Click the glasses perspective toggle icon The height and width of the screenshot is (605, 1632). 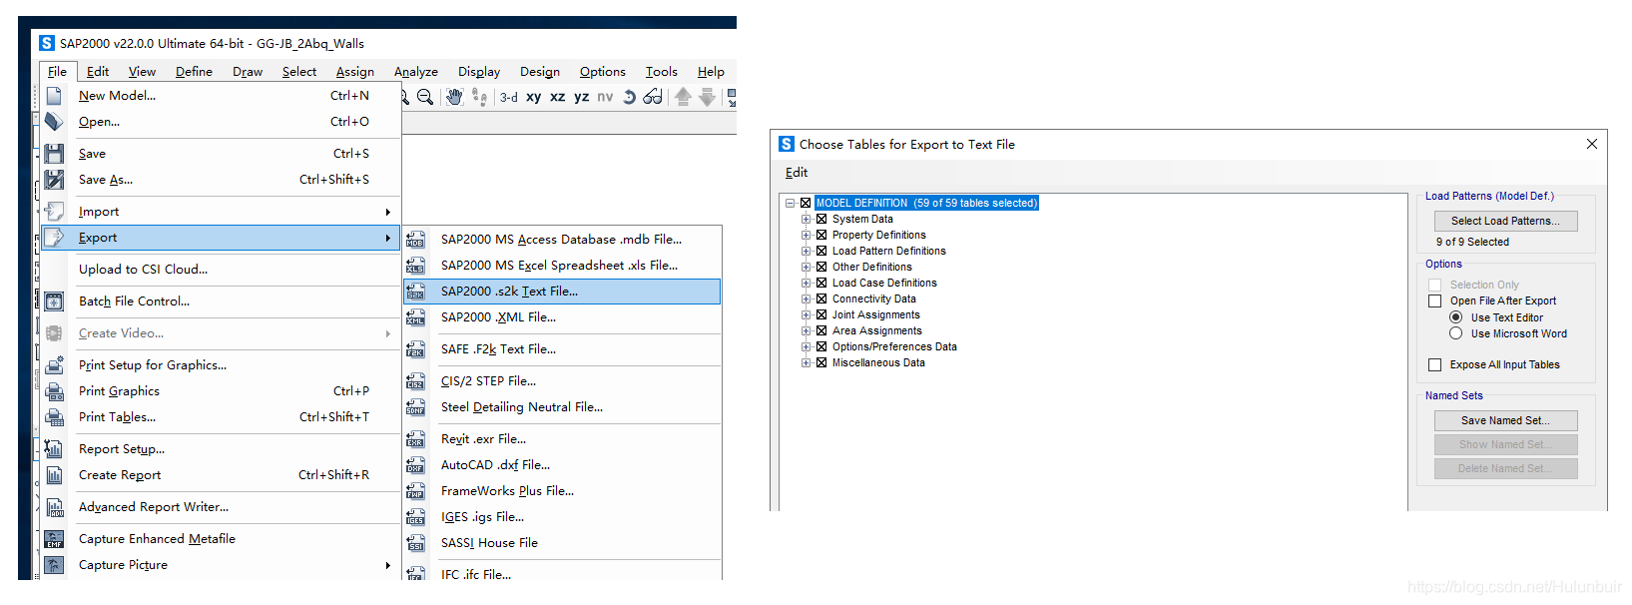[653, 97]
